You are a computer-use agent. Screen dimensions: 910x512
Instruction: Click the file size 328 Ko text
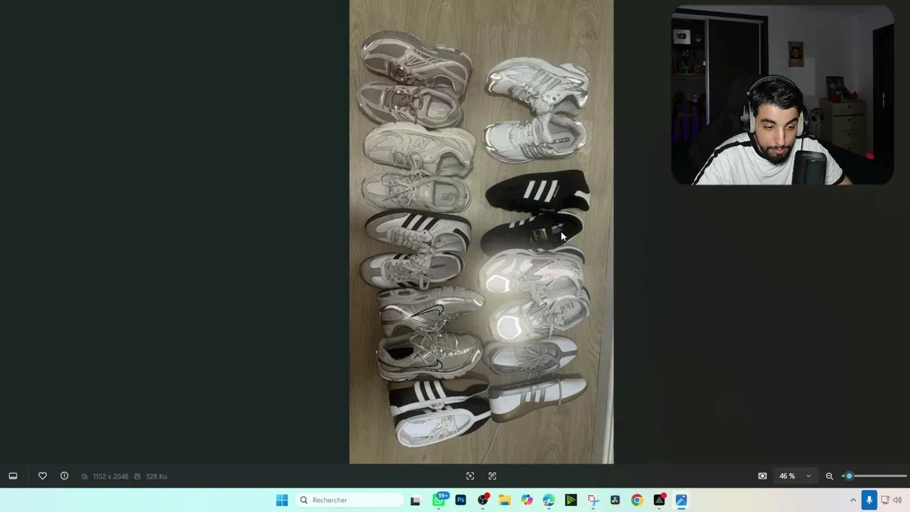tap(156, 476)
